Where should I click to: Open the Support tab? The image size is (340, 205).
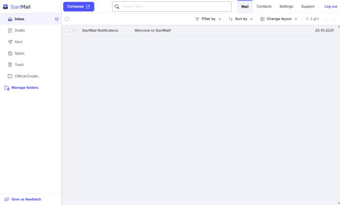[x=308, y=6]
